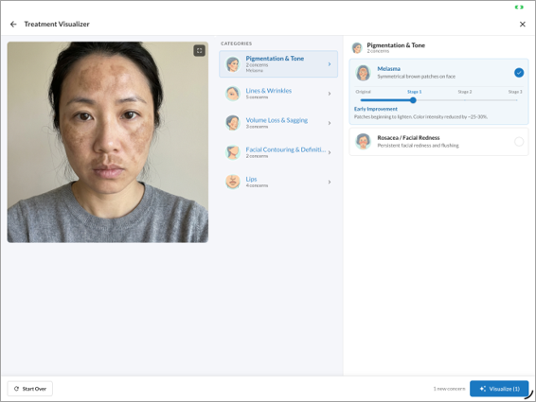The width and height of the screenshot is (536, 402).
Task: Click the Rosacea concern face icon
Action: click(363, 141)
